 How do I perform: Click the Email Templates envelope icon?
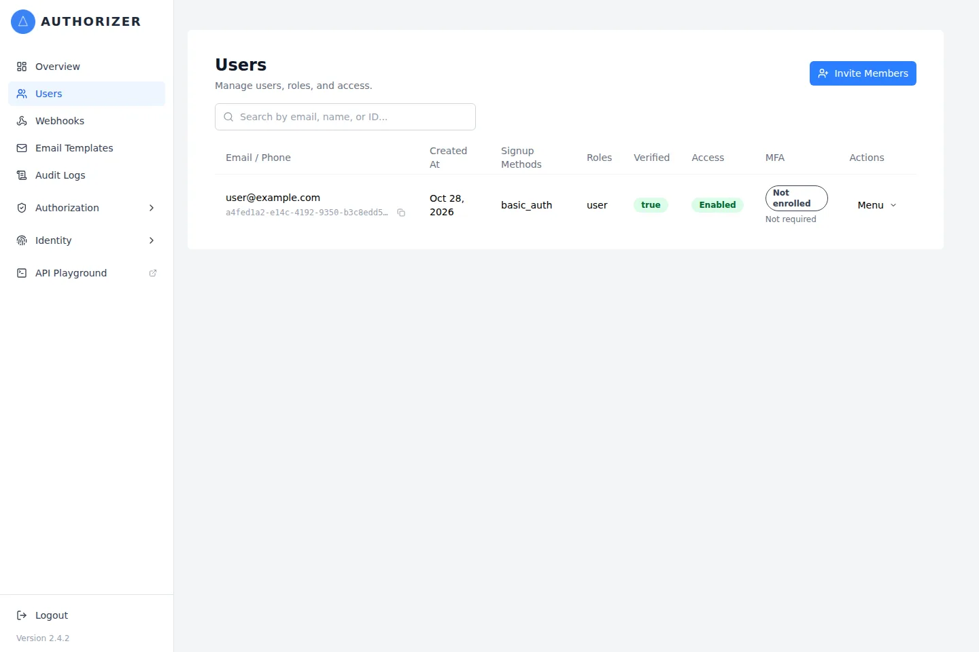click(x=22, y=148)
